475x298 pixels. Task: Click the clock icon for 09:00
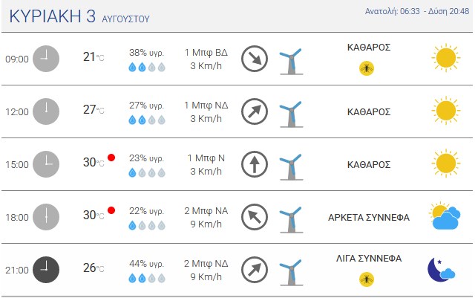pyautogui.click(x=46, y=59)
